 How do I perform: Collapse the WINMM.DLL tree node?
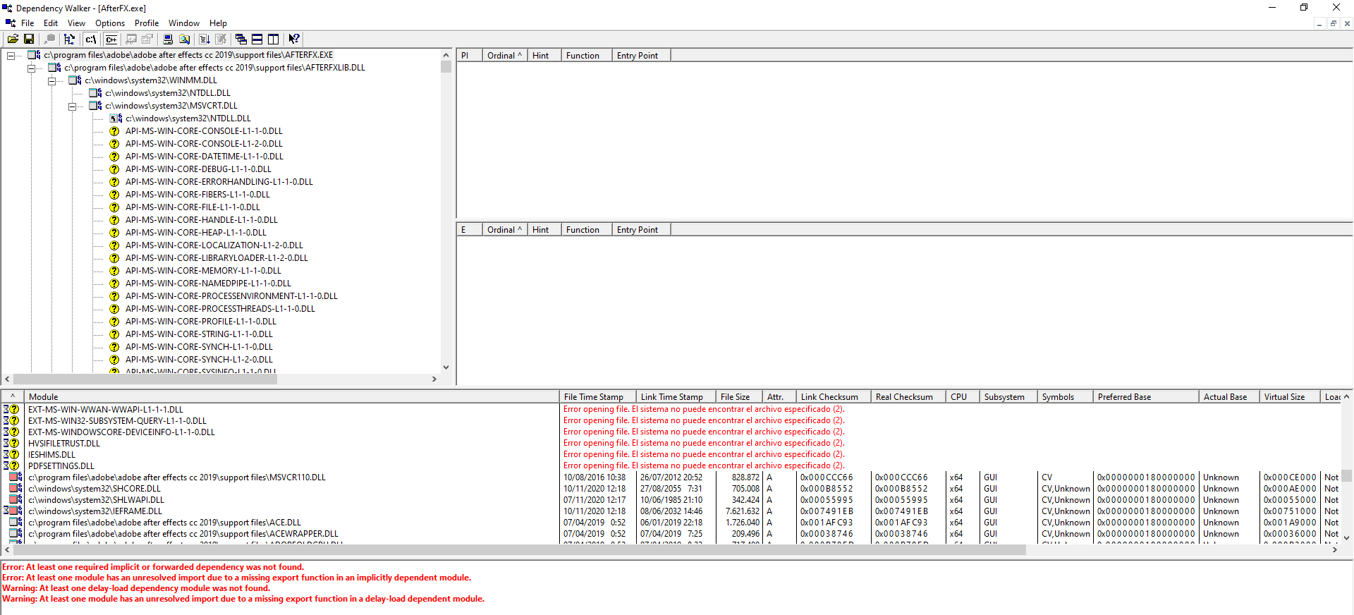(51, 80)
